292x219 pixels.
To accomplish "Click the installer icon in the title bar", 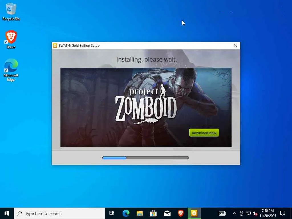I will point(55,46).
